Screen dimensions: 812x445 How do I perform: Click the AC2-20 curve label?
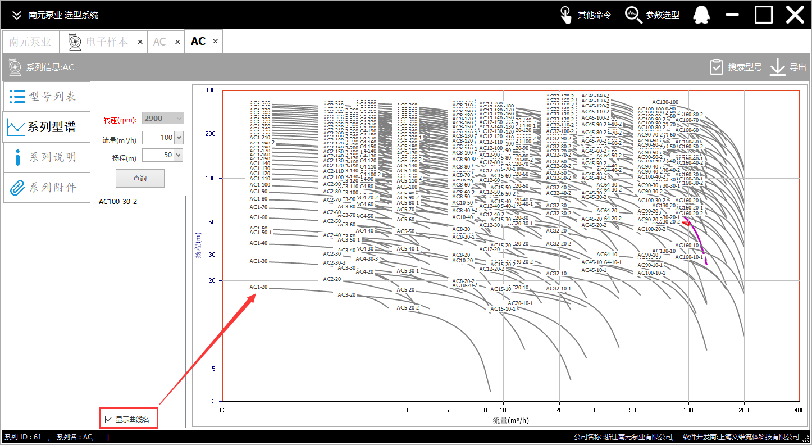(332, 279)
